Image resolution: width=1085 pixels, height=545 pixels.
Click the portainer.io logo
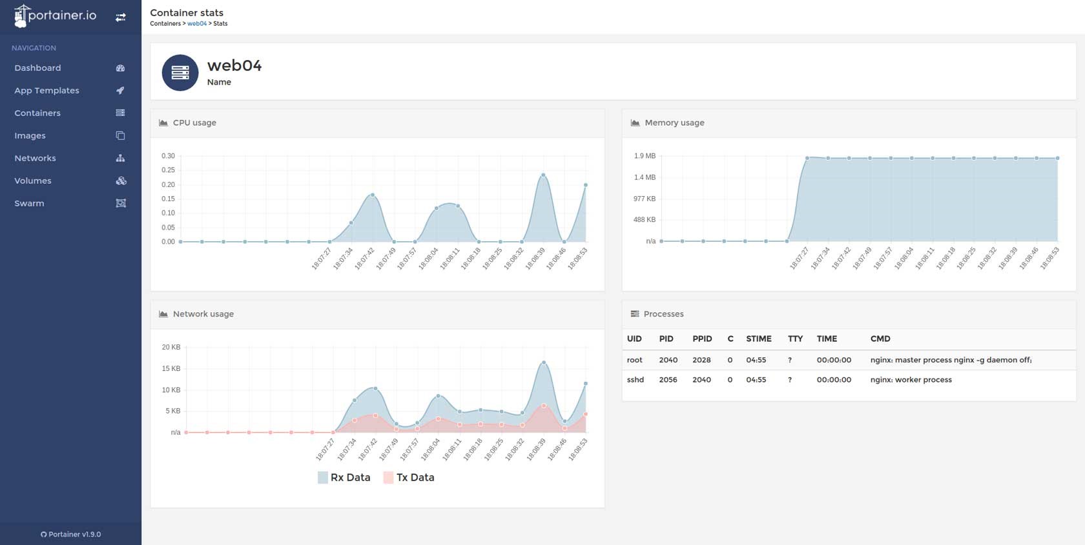[x=56, y=16]
